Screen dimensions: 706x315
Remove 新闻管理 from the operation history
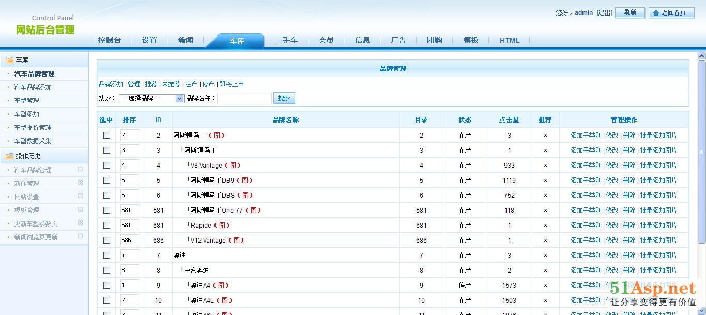(80, 183)
